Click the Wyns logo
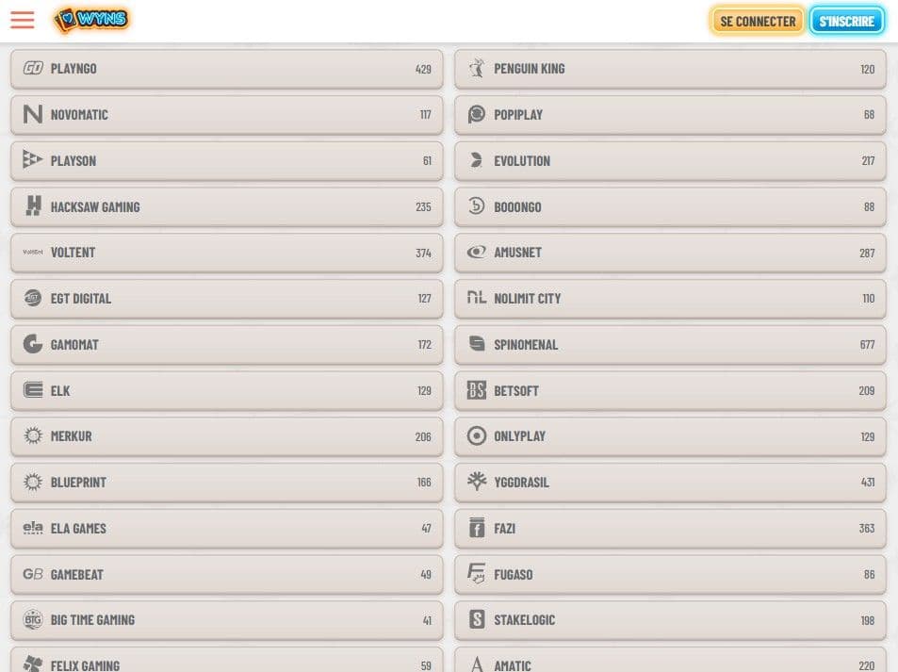This screenshot has height=672, width=898. [x=91, y=20]
